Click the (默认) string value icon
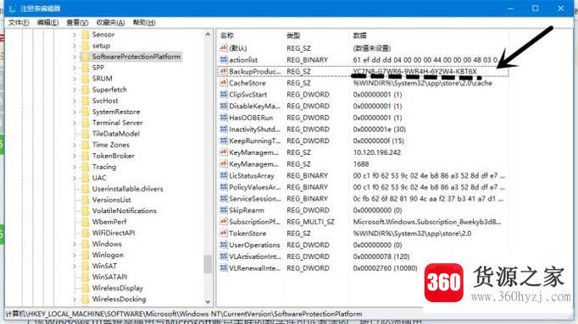The image size is (578, 324). point(224,48)
